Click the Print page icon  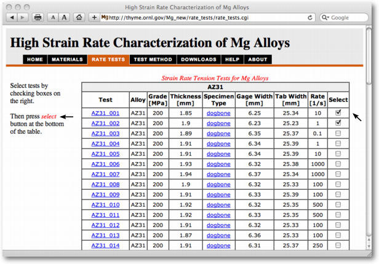point(38,18)
